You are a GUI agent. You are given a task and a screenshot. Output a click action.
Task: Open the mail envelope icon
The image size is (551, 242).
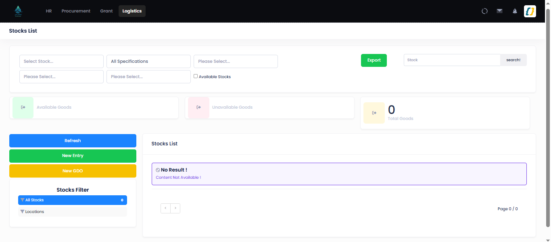click(x=499, y=11)
